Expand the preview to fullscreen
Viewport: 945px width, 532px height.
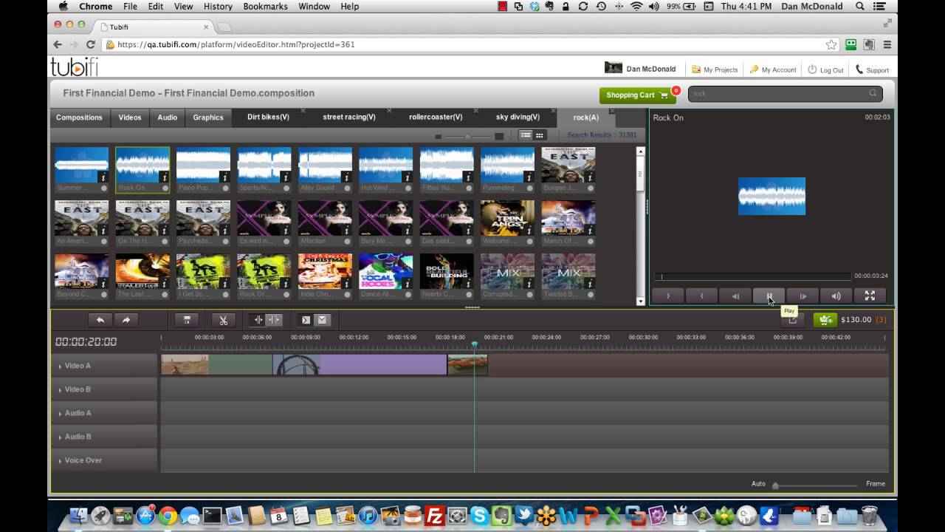870,296
